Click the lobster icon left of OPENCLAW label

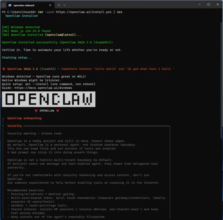click(x=36, y=111)
